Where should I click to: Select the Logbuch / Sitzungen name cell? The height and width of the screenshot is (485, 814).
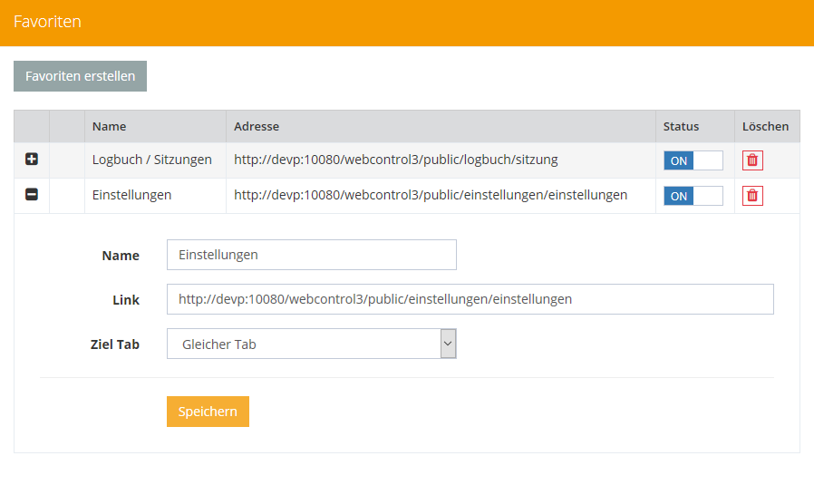coord(152,160)
